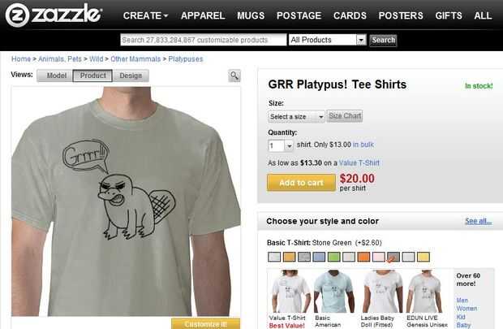Follow the Value T-Shirt link
This screenshot has height=329, width=503.
point(359,163)
